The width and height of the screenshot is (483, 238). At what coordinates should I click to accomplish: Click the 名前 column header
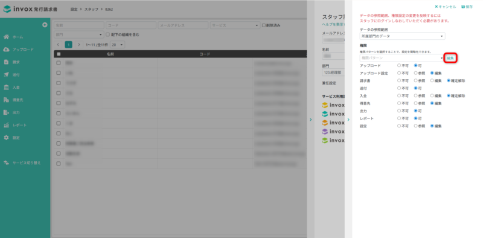(110, 54)
